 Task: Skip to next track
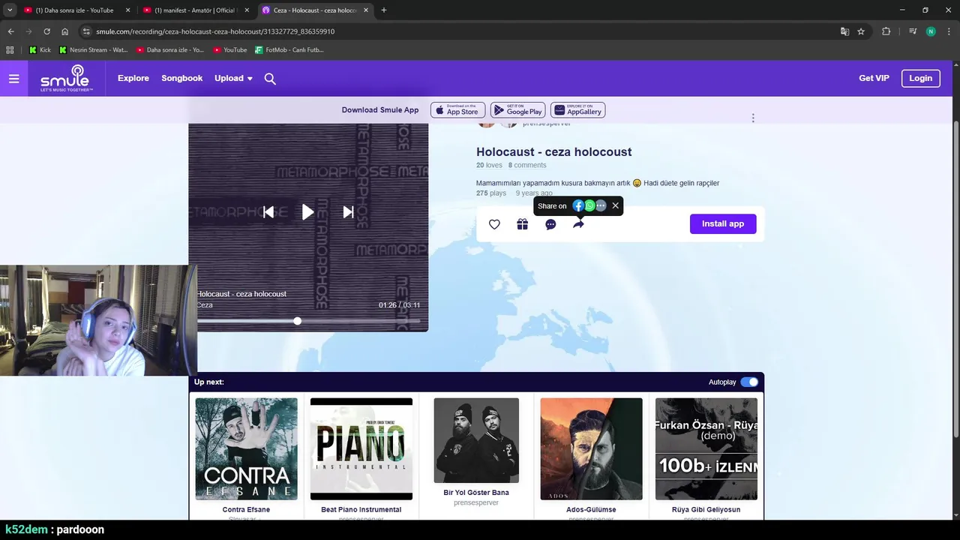(x=348, y=212)
